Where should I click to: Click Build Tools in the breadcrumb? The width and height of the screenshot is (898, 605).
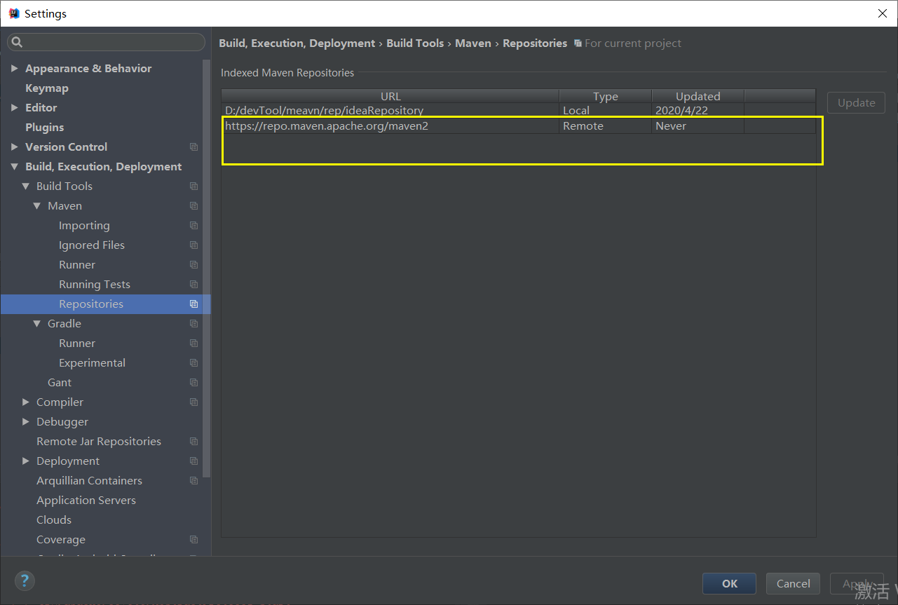pos(415,43)
